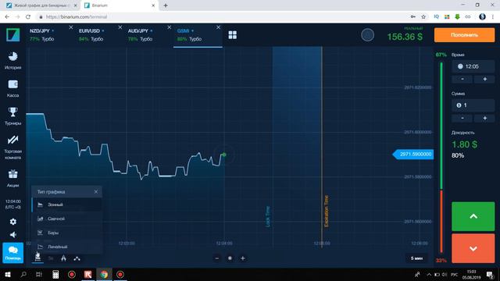Select Свечной candlestick chart type
This screenshot has width=500, height=281.
point(66,219)
